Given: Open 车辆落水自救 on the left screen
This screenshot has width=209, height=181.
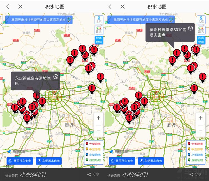Looking at the screenshot, I should [48, 161].
